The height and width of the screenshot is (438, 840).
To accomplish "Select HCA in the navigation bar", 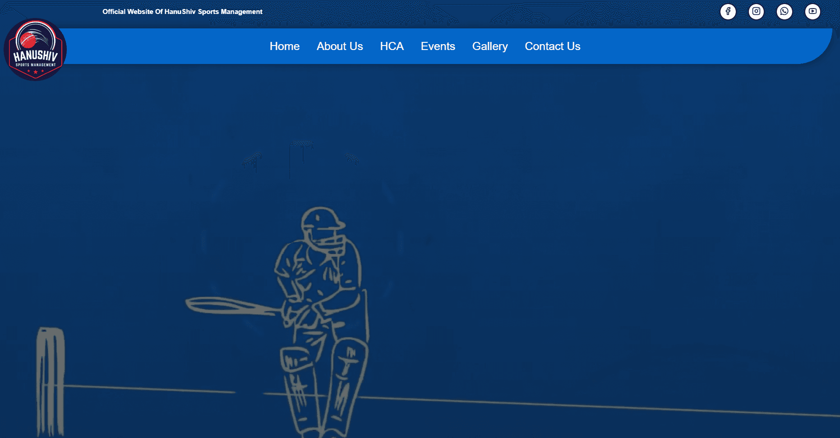I will point(392,46).
